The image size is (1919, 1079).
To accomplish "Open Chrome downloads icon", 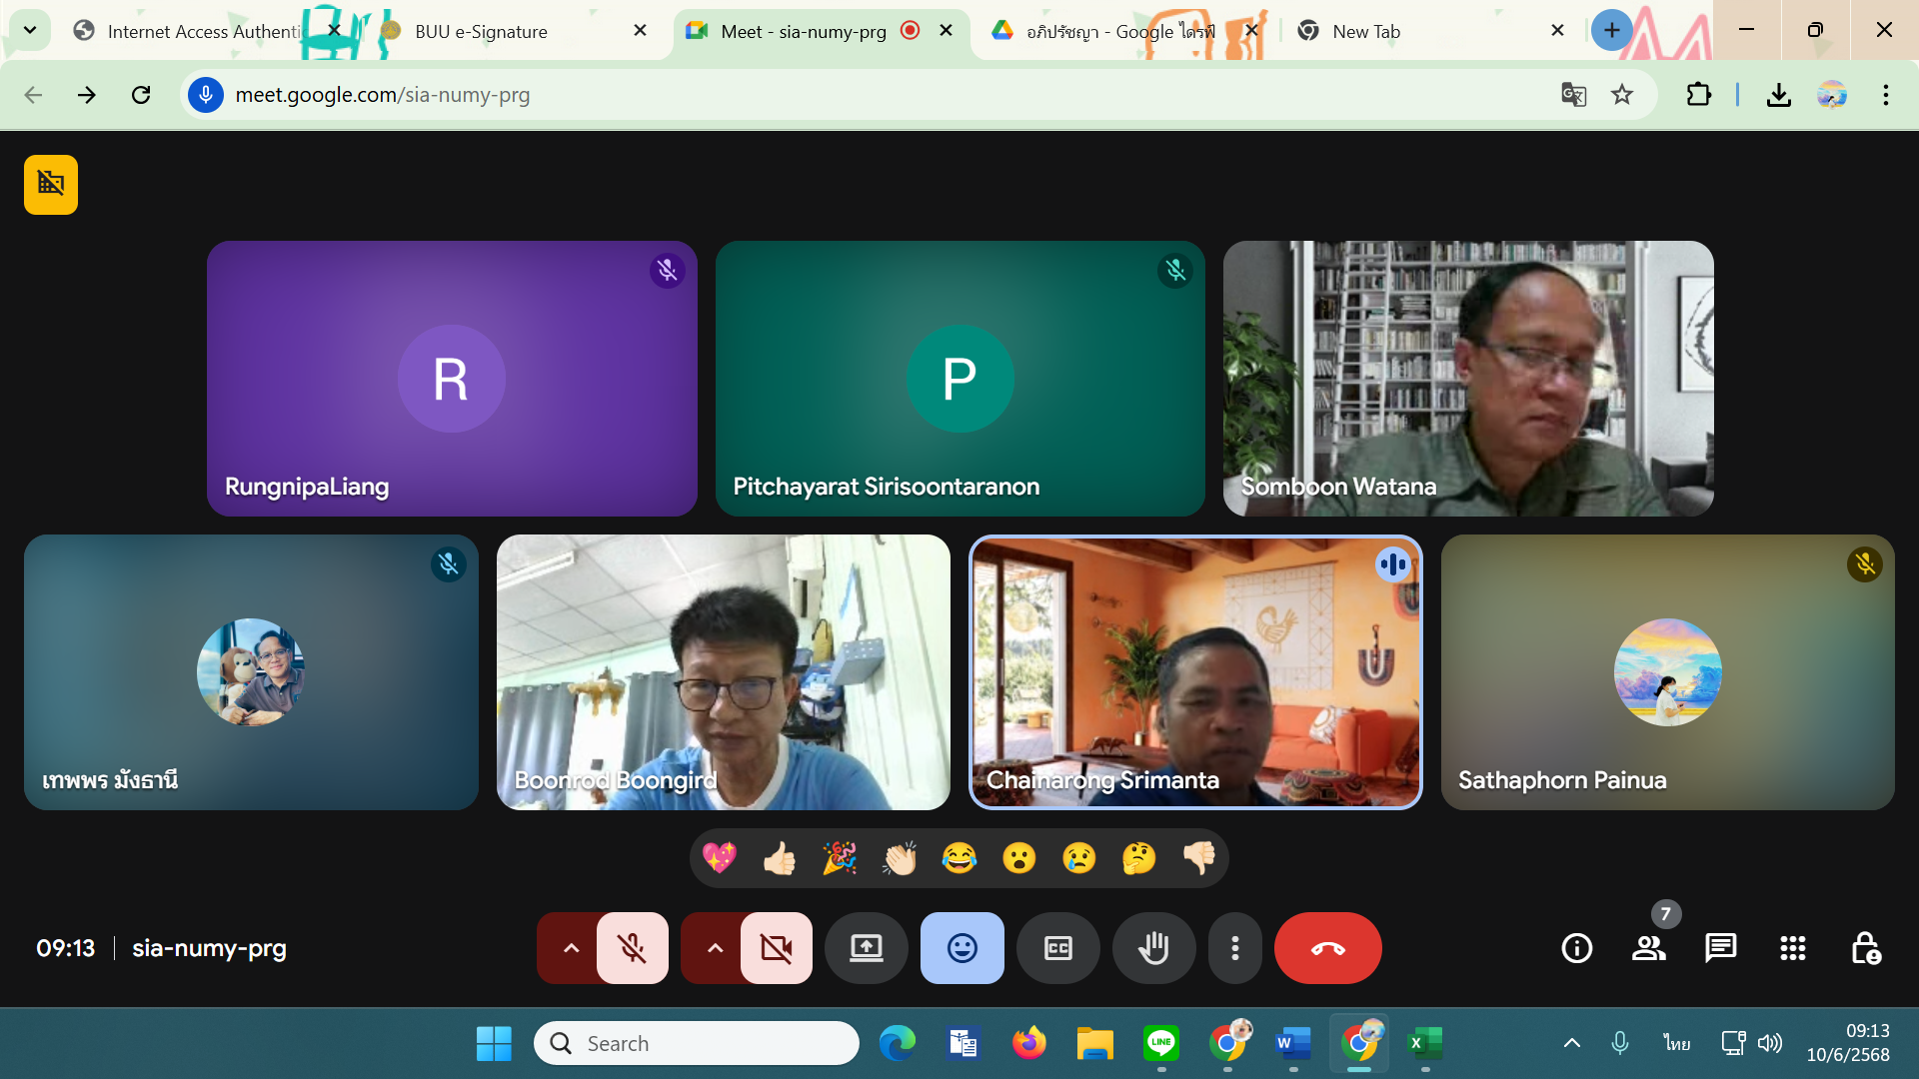I will point(1779,95).
